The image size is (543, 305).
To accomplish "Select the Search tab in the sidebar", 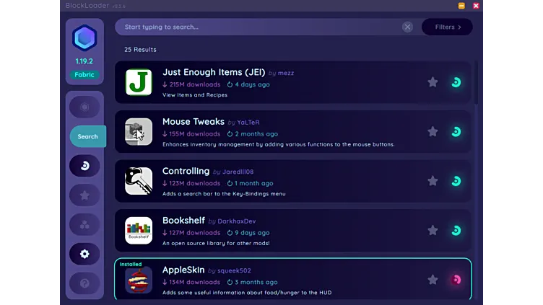I will (87, 136).
